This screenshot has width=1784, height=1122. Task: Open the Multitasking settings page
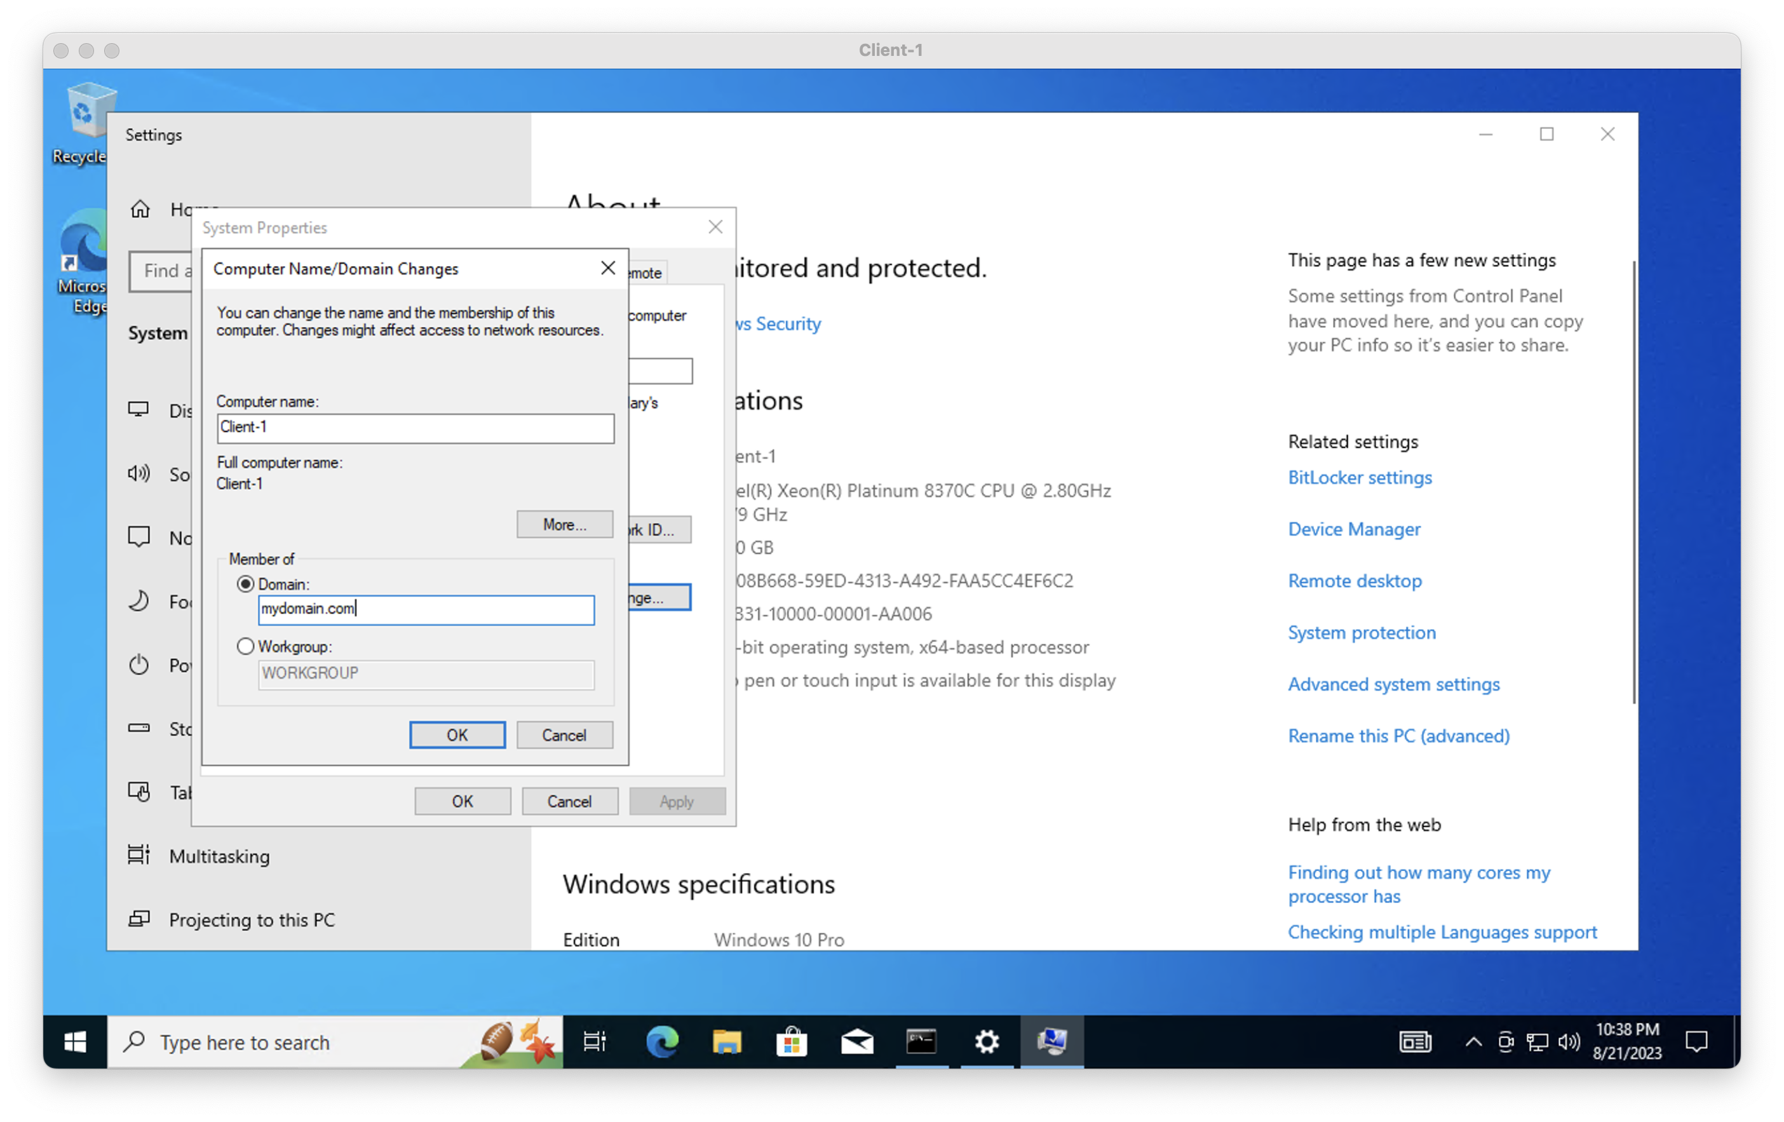[x=219, y=856]
